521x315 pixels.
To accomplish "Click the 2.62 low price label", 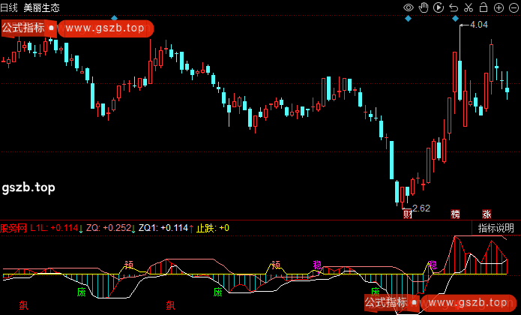I will tap(421, 208).
